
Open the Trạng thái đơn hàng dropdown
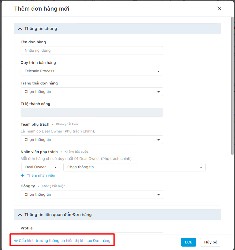click(92, 92)
